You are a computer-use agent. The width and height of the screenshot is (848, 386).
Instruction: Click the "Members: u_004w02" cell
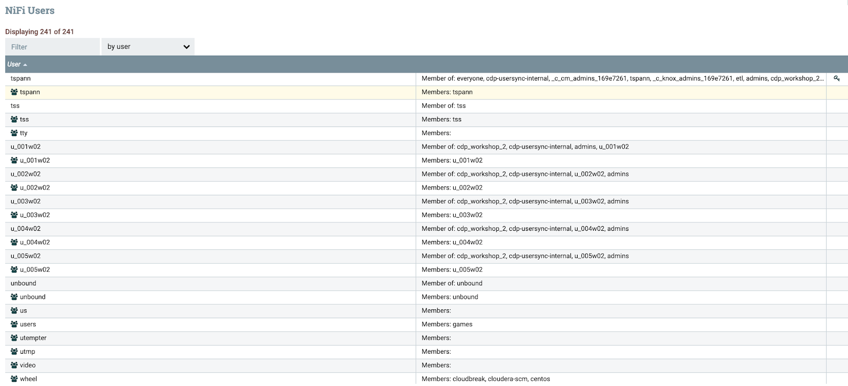[621, 243]
